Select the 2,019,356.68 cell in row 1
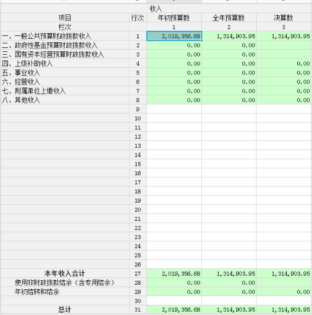Screen dimensions: 312x315 (x=174, y=36)
